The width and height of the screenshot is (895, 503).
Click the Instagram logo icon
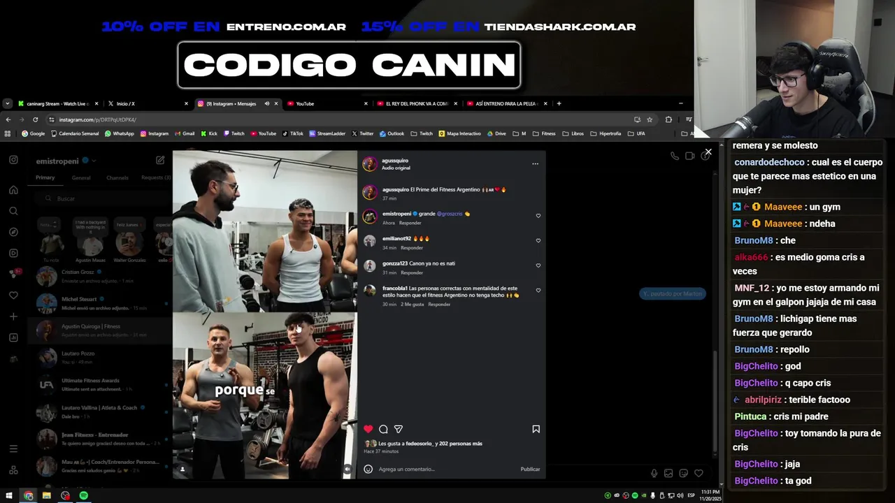click(13, 160)
